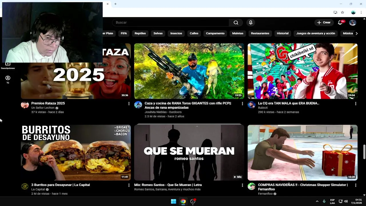
Task: Open JoséMa Nieblas channel avatar
Action: pos(138,105)
